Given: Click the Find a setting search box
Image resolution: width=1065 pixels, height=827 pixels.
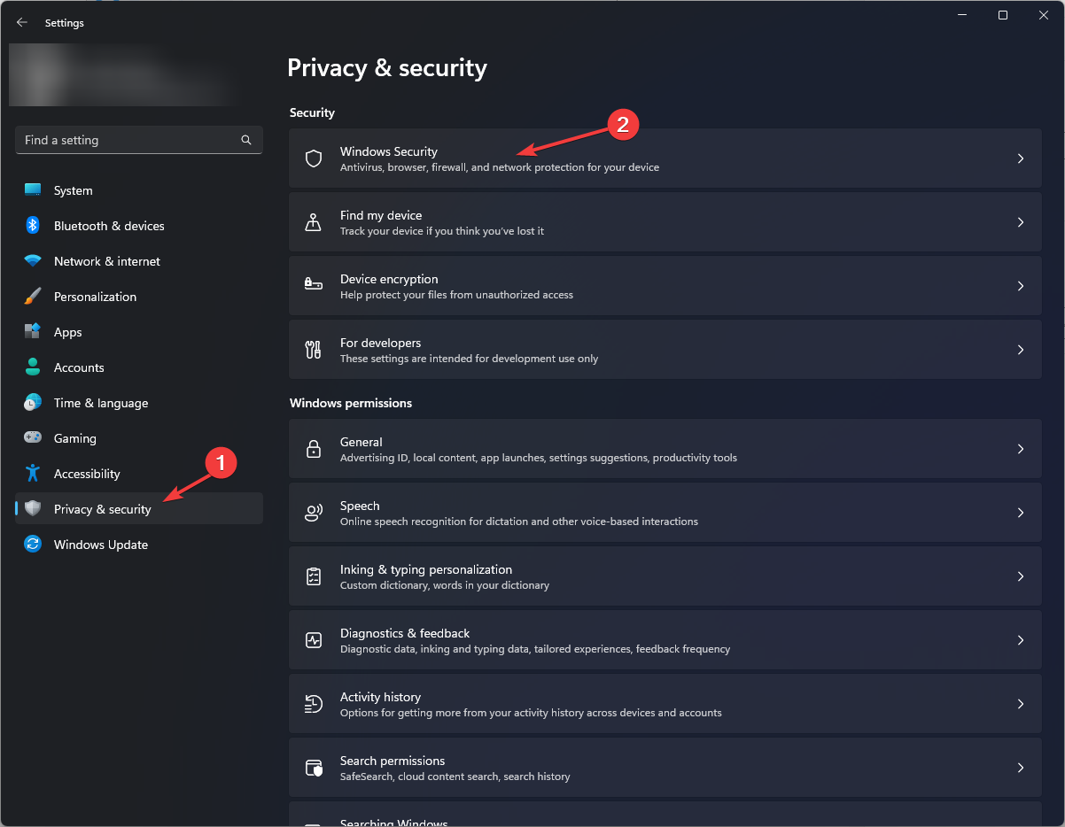Looking at the screenshot, I should tap(139, 140).
